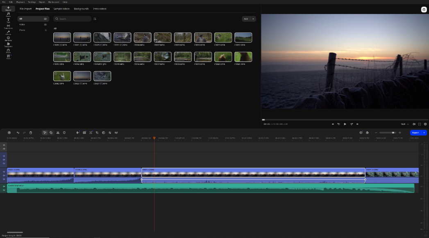Play the preview video
Viewport: 429px width, 238px height.
[345, 124]
